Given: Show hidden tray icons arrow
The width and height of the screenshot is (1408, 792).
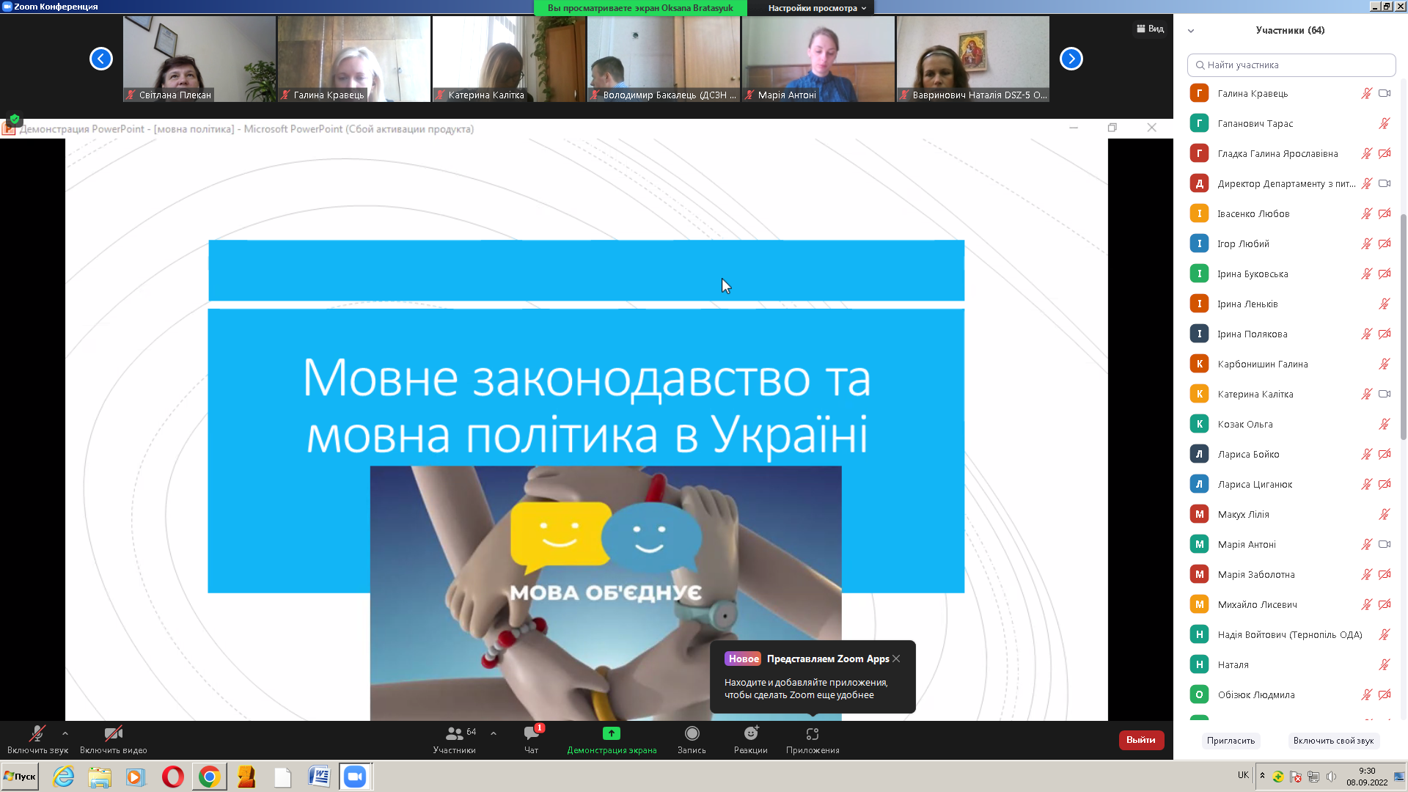Looking at the screenshot, I should click(1262, 775).
